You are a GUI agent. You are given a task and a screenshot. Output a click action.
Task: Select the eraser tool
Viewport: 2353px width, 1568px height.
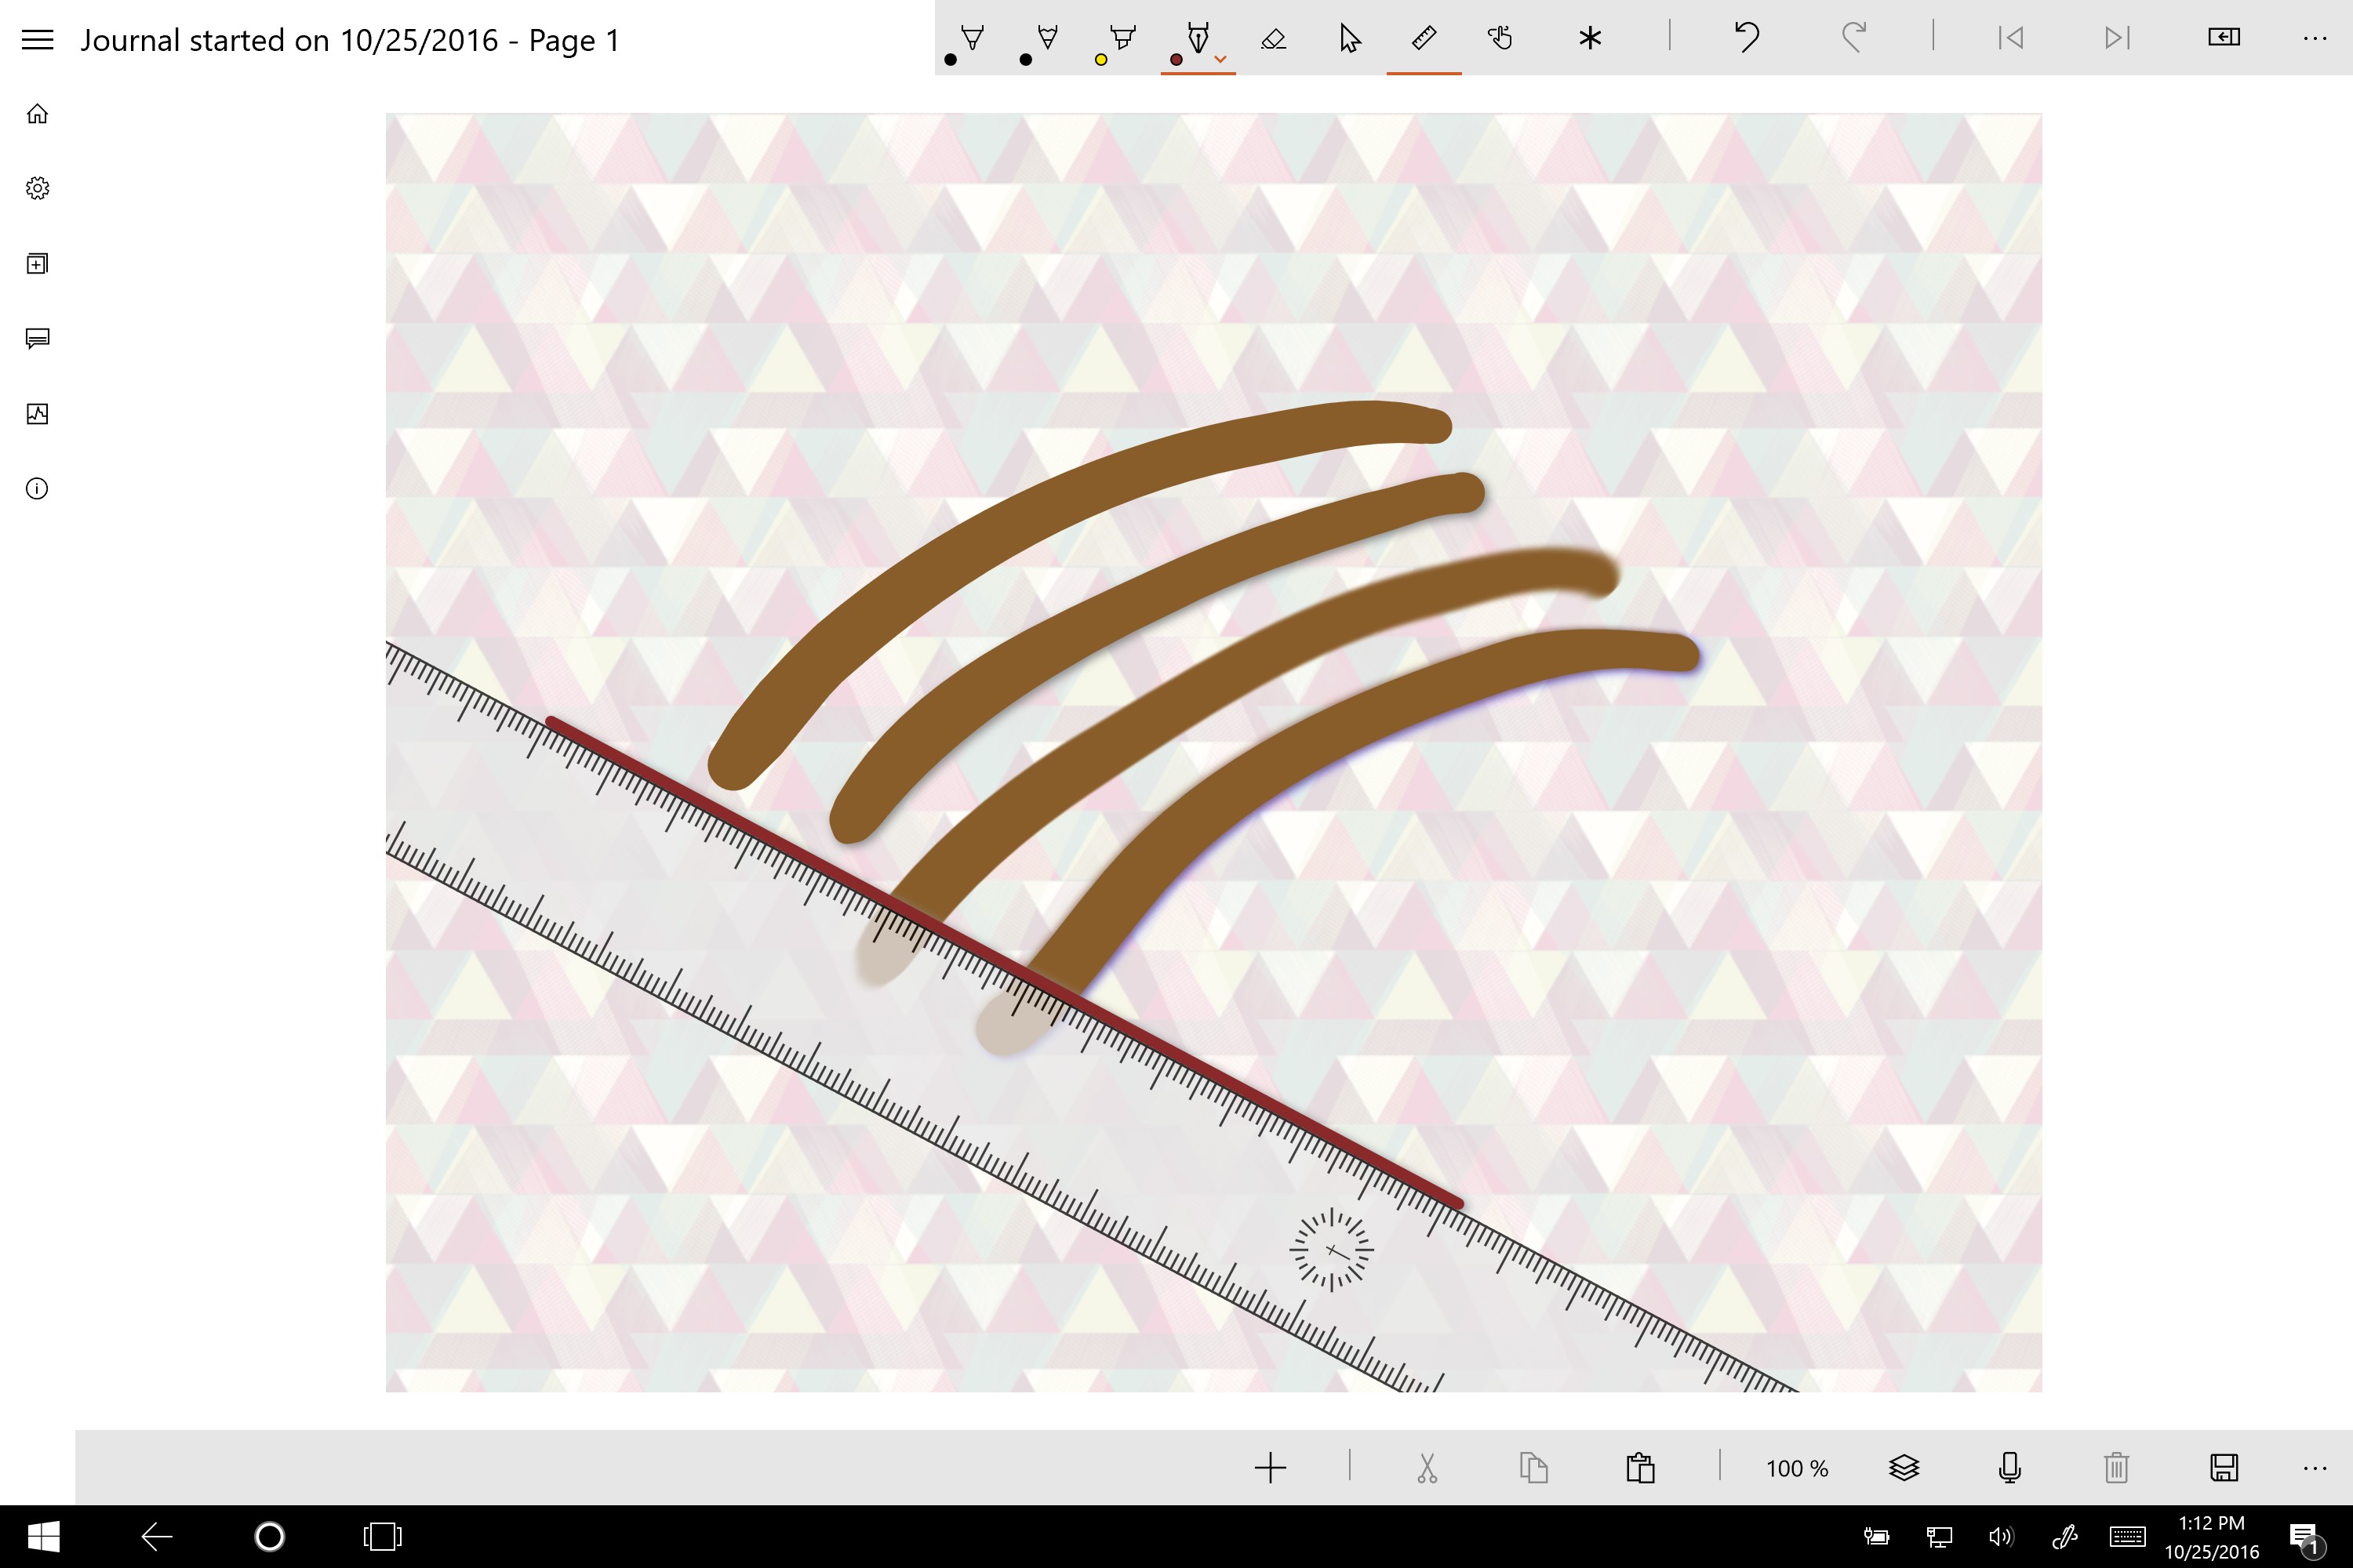[1272, 38]
